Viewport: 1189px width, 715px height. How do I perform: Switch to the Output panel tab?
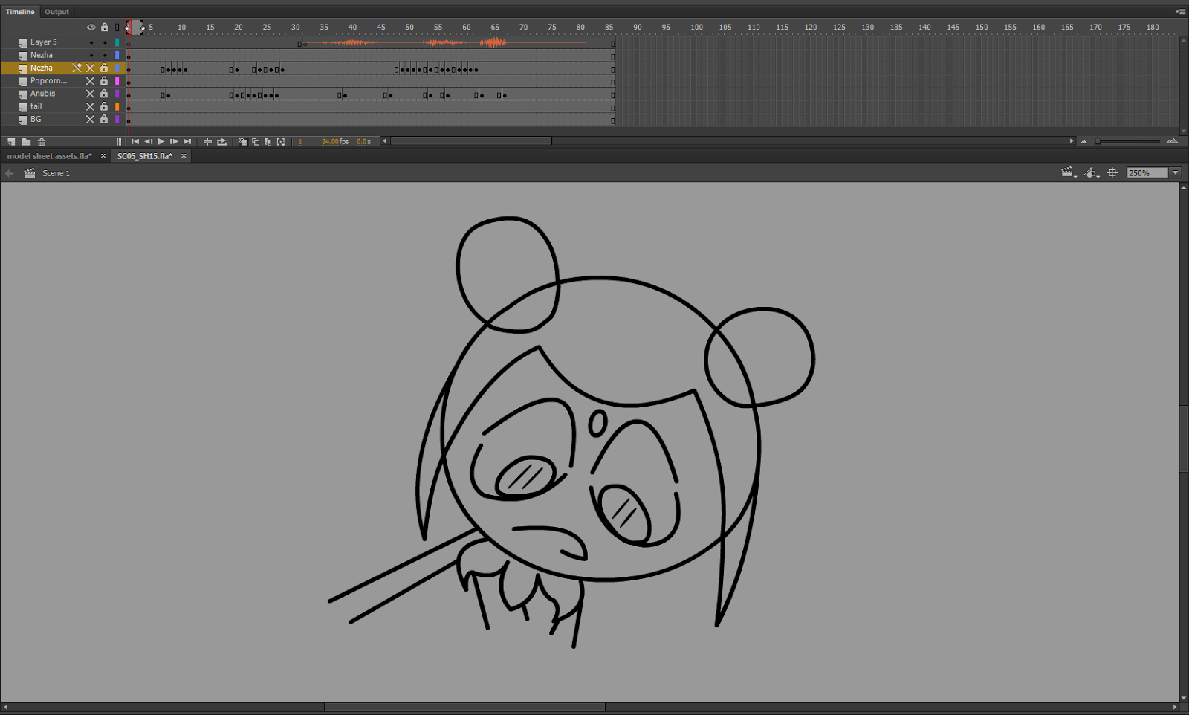pyautogui.click(x=56, y=12)
